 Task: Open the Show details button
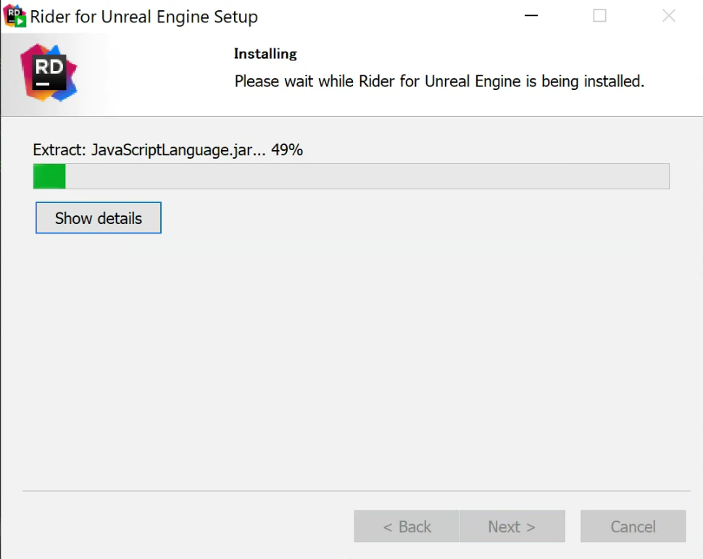[x=98, y=218]
